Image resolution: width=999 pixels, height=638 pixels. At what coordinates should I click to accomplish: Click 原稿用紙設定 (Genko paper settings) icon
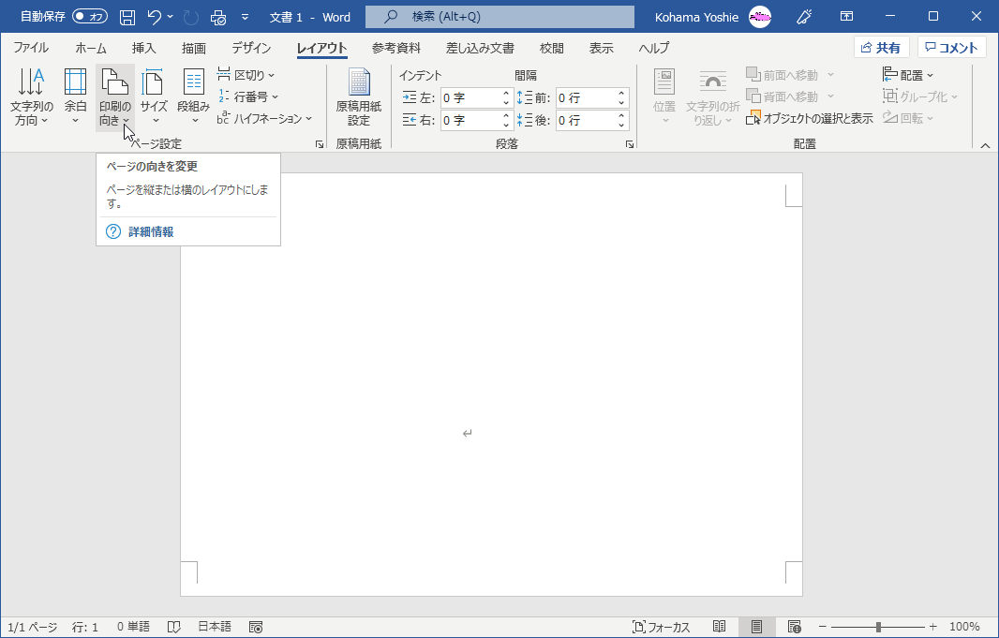click(x=359, y=97)
